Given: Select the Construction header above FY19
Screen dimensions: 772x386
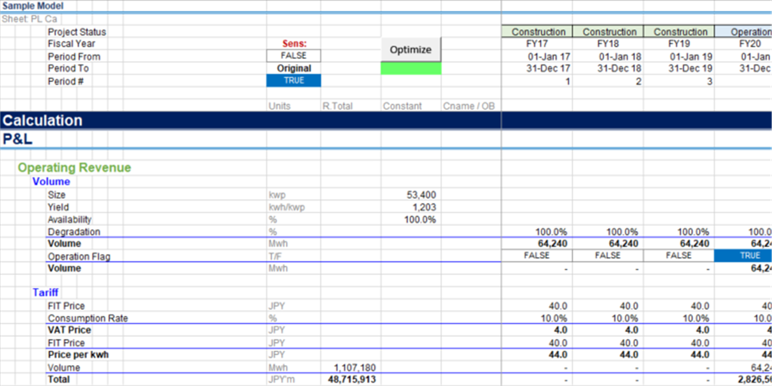Looking at the screenshot, I should [x=679, y=32].
